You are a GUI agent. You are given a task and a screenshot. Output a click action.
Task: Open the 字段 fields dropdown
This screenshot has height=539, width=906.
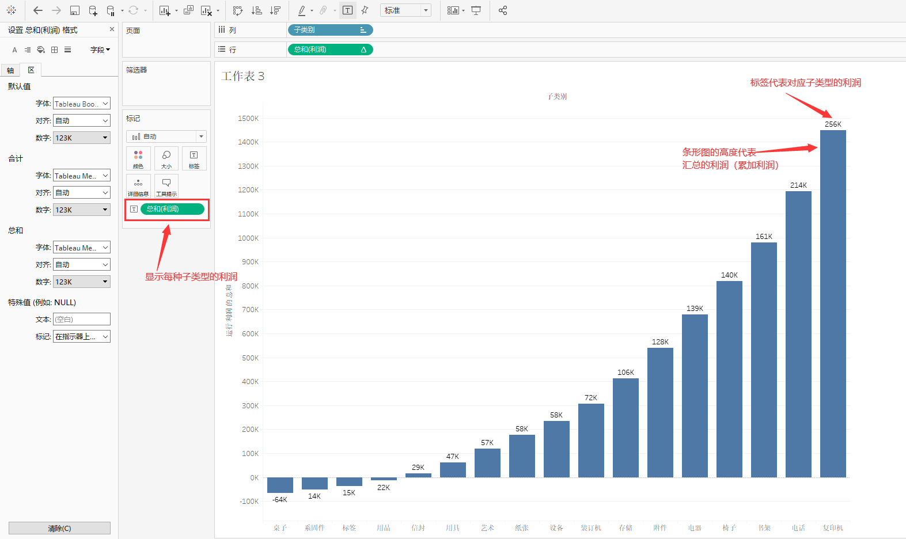click(x=100, y=50)
